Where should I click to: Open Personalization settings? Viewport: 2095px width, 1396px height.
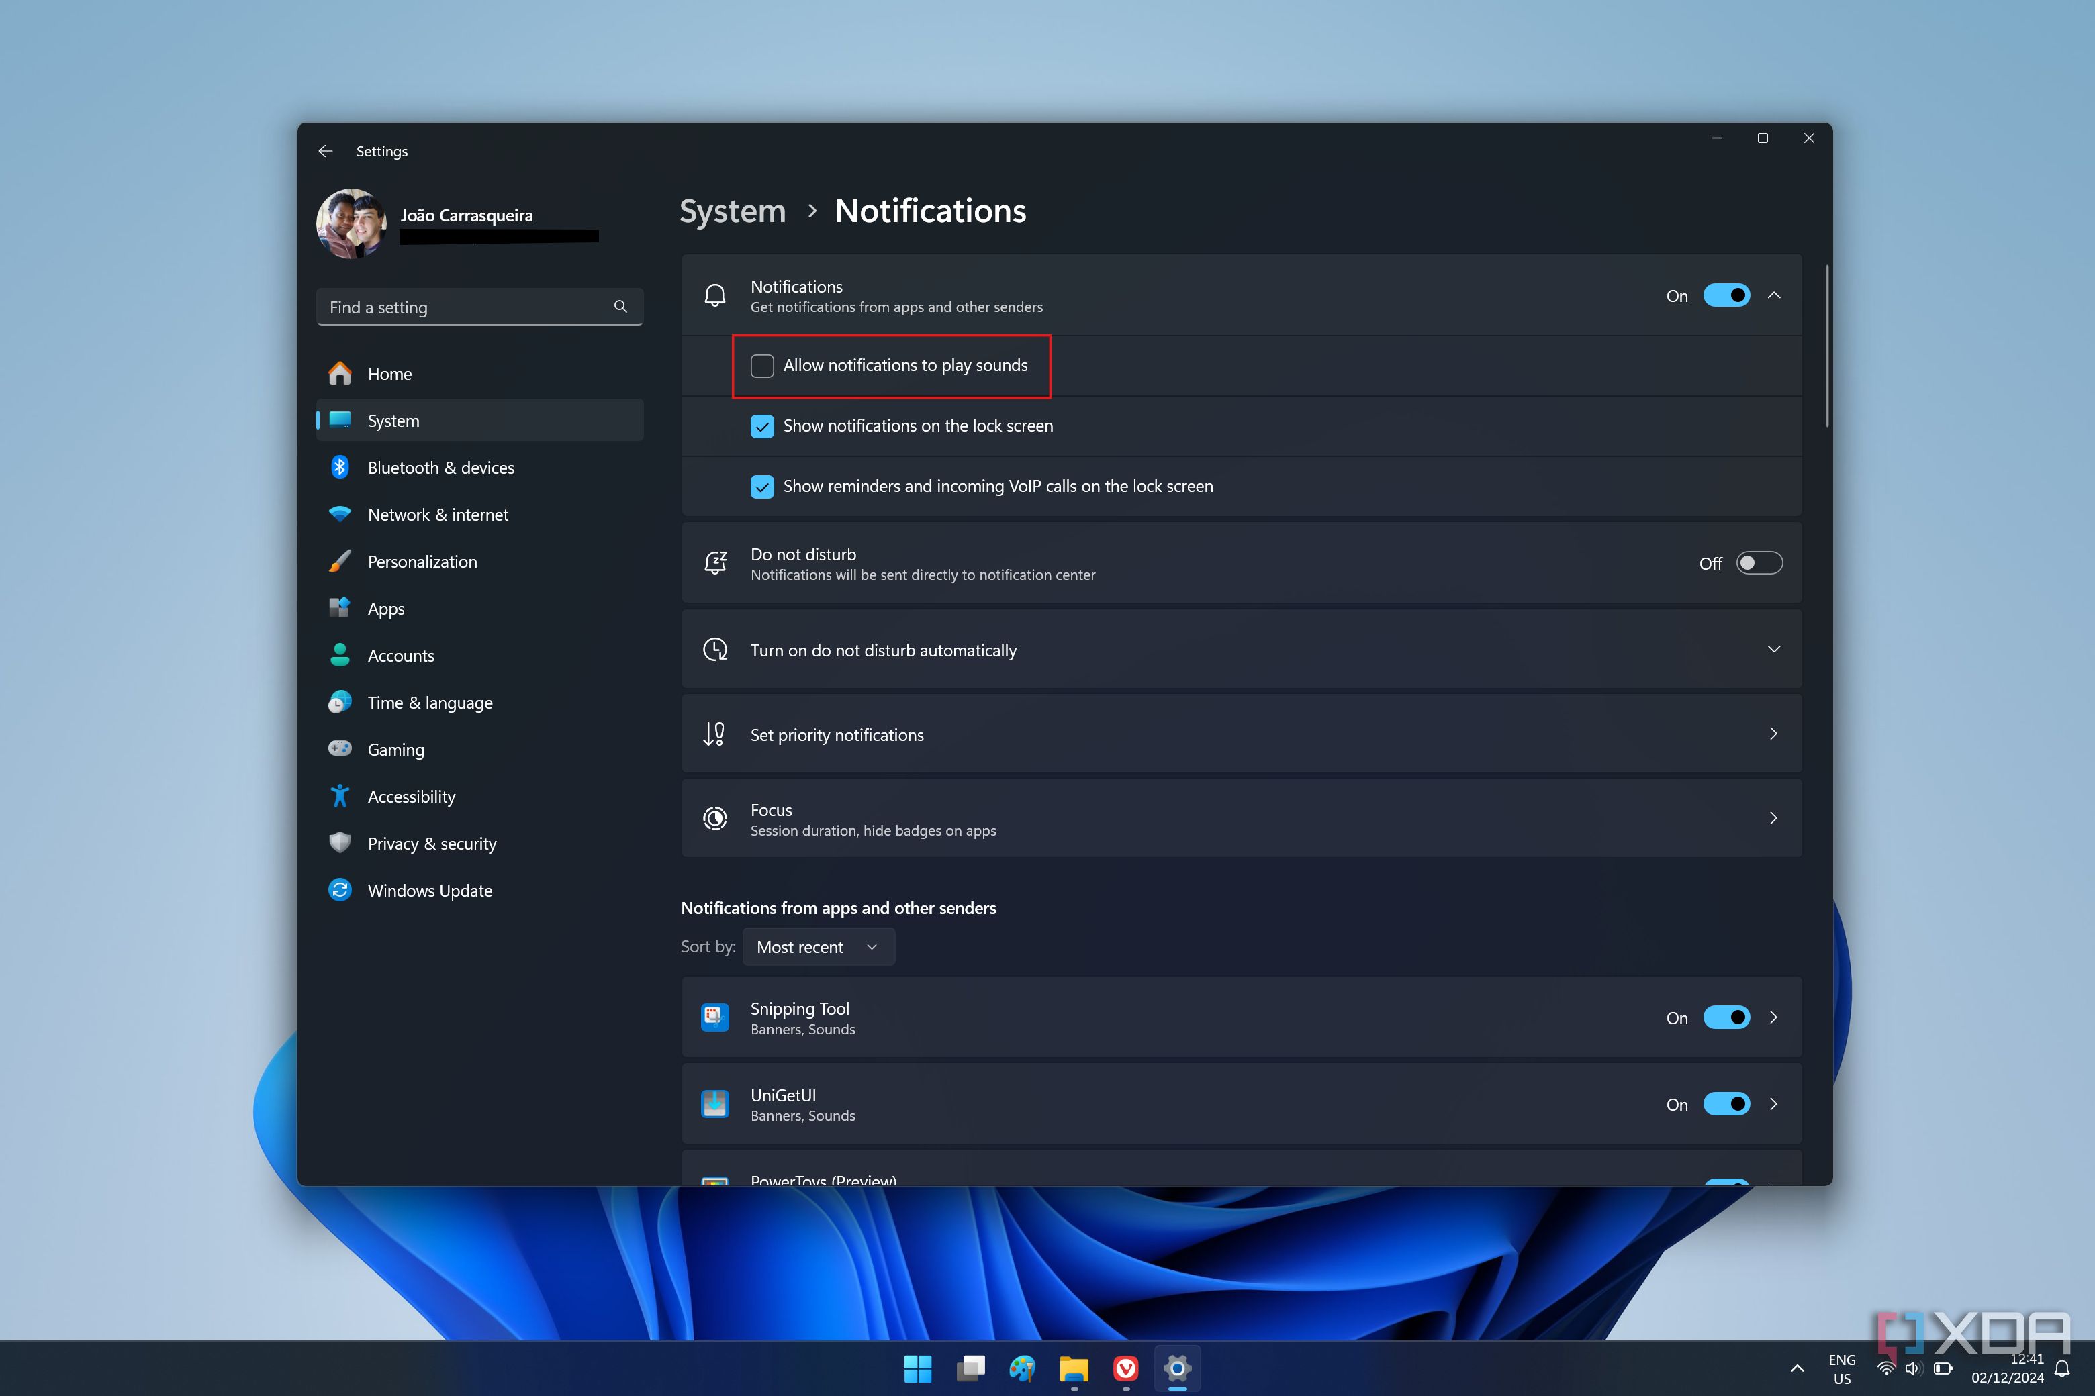tap(421, 562)
